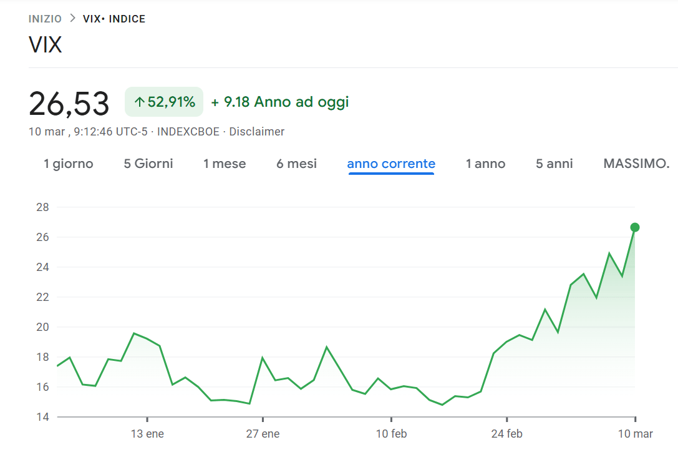
Task: Display the MASSIMO all-time chart
Action: tap(636, 164)
